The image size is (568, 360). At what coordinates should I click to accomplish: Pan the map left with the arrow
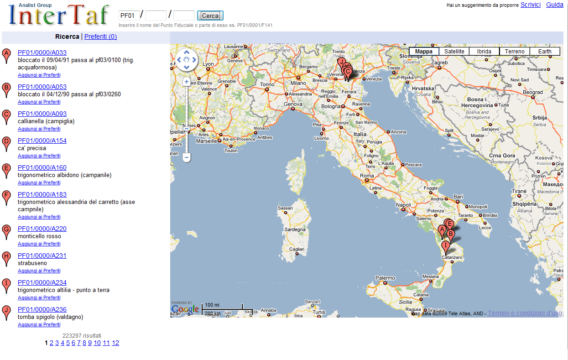tap(179, 60)
